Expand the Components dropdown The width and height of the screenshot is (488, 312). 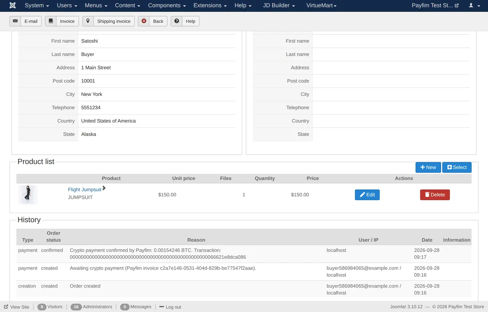167,6
